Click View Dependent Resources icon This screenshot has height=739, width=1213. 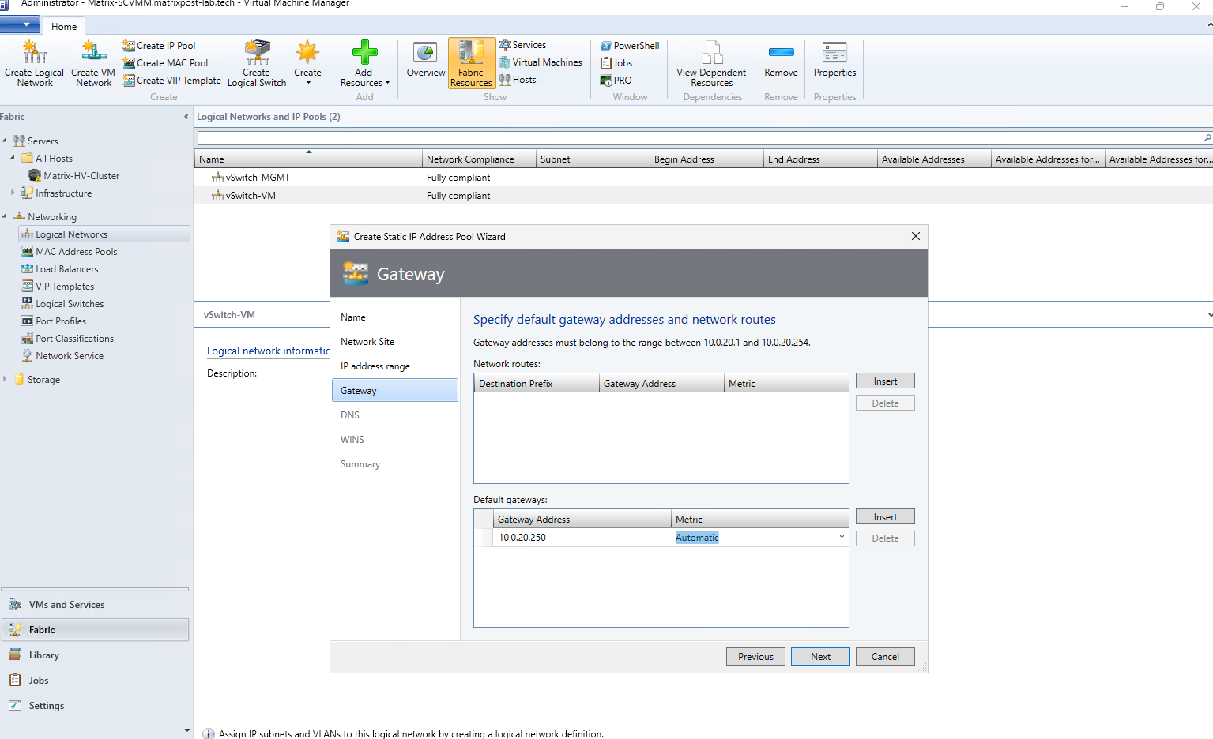pyautogui.click(x=711, y=63)
